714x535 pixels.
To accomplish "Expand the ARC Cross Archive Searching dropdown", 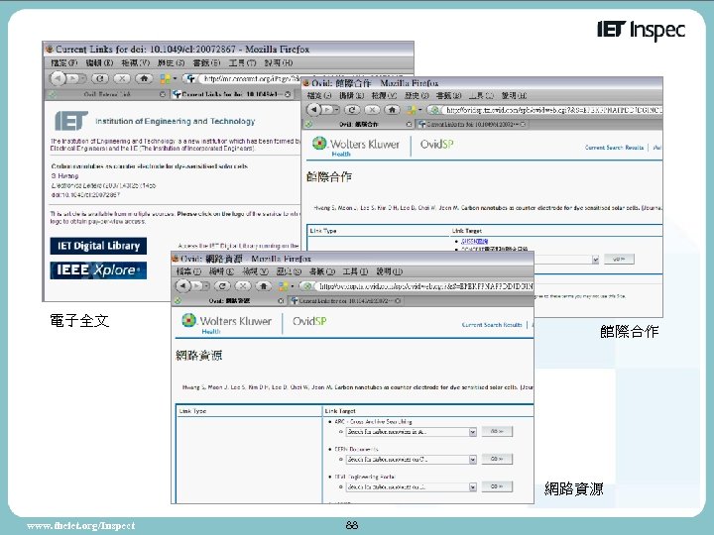I will pyautogui.click(x=473, y=432).
